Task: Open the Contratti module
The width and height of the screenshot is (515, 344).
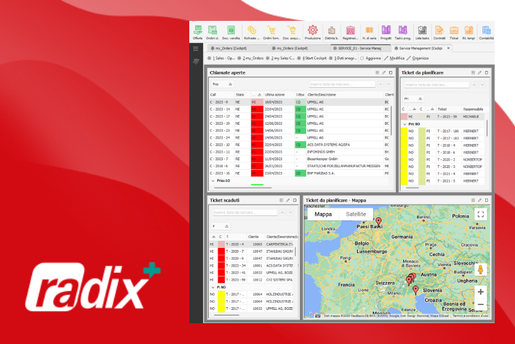Action: click(439, 33)
